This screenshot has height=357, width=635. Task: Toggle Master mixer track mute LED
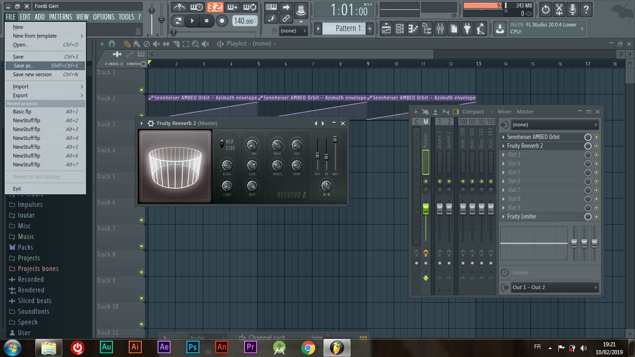(426, 181)
